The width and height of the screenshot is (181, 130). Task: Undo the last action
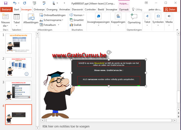pos(15,3)
